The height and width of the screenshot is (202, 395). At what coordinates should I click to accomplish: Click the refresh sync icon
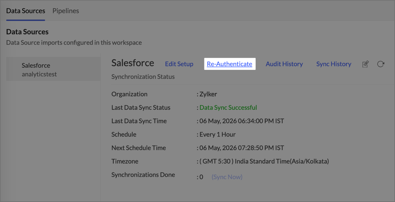[x=381, y=64]
